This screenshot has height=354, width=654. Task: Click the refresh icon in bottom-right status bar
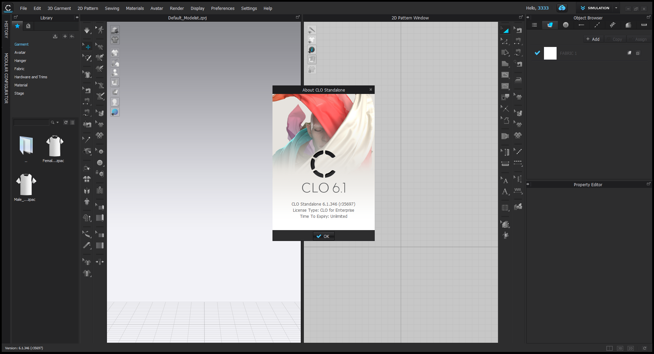[x=644, y=348]
